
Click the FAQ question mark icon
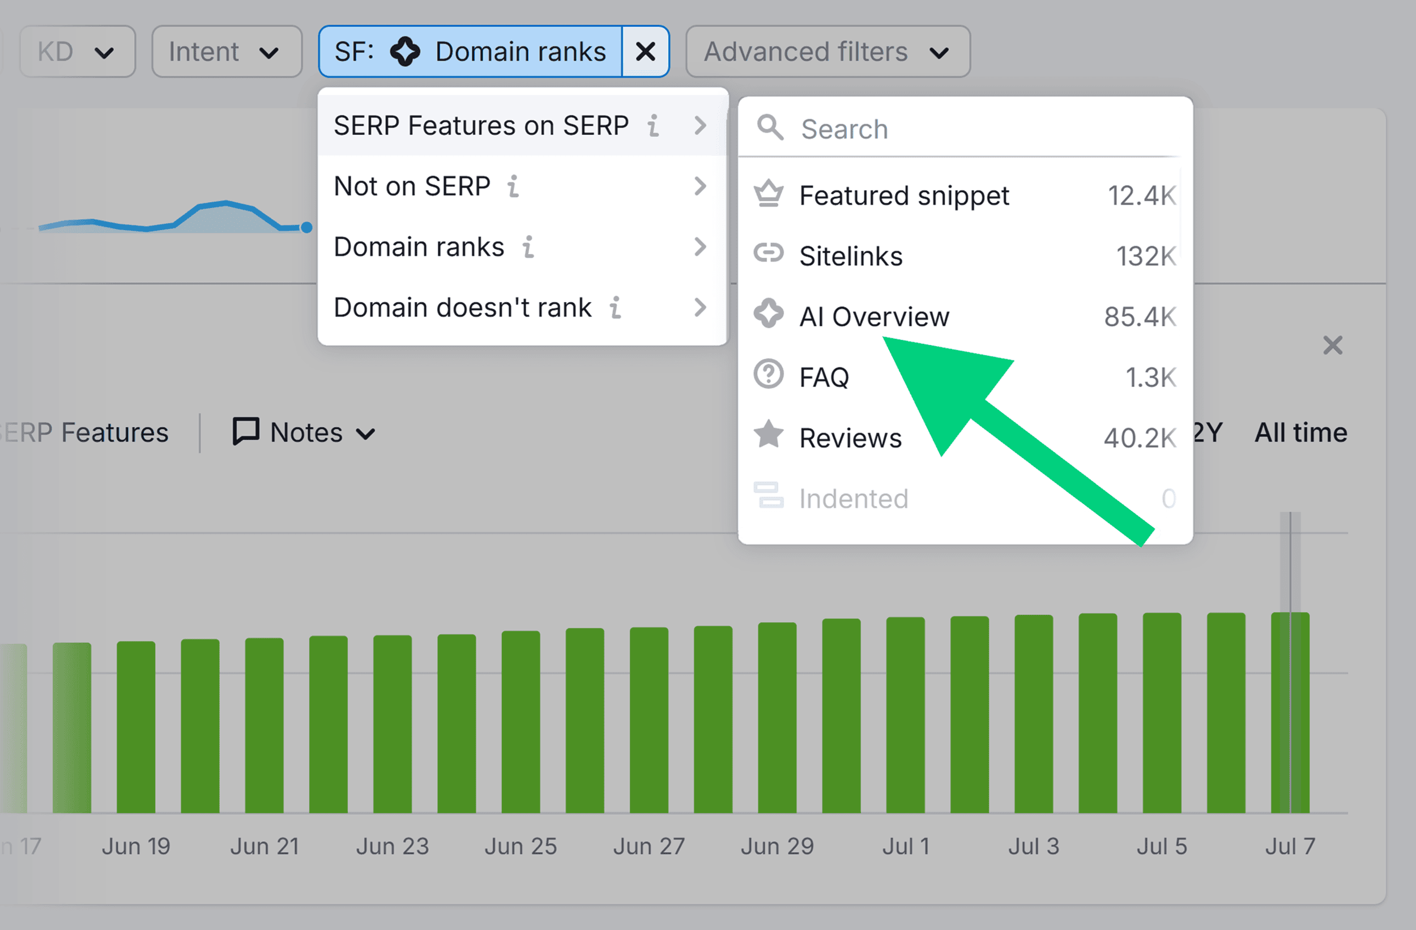(768, 375)
